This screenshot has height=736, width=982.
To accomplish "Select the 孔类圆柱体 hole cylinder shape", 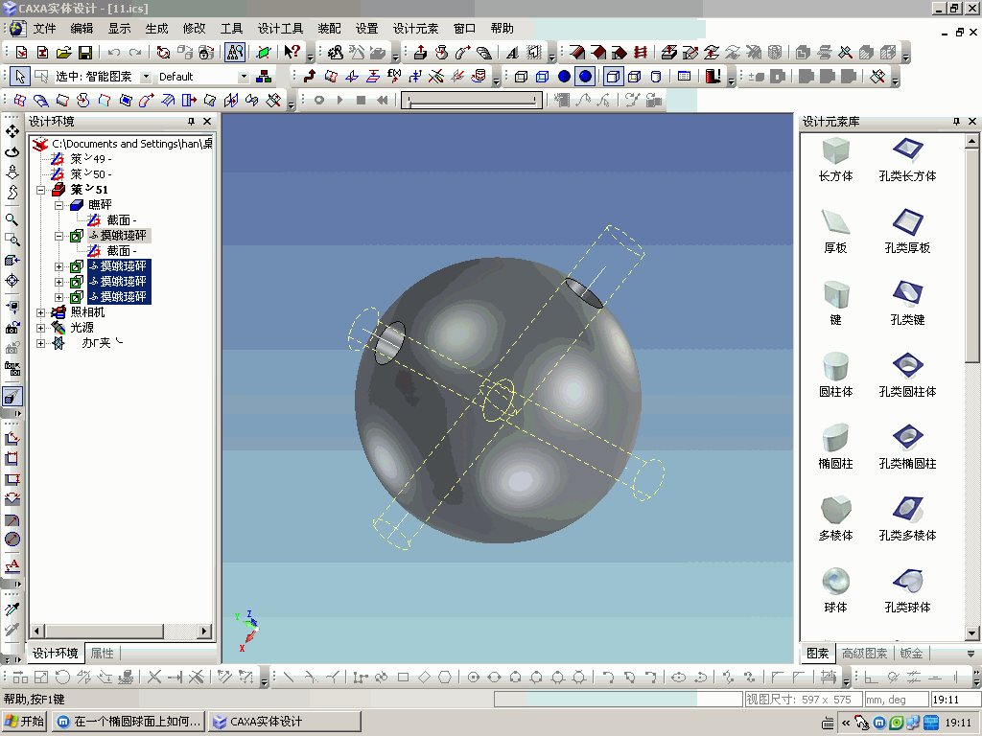I will click(907, 376).
